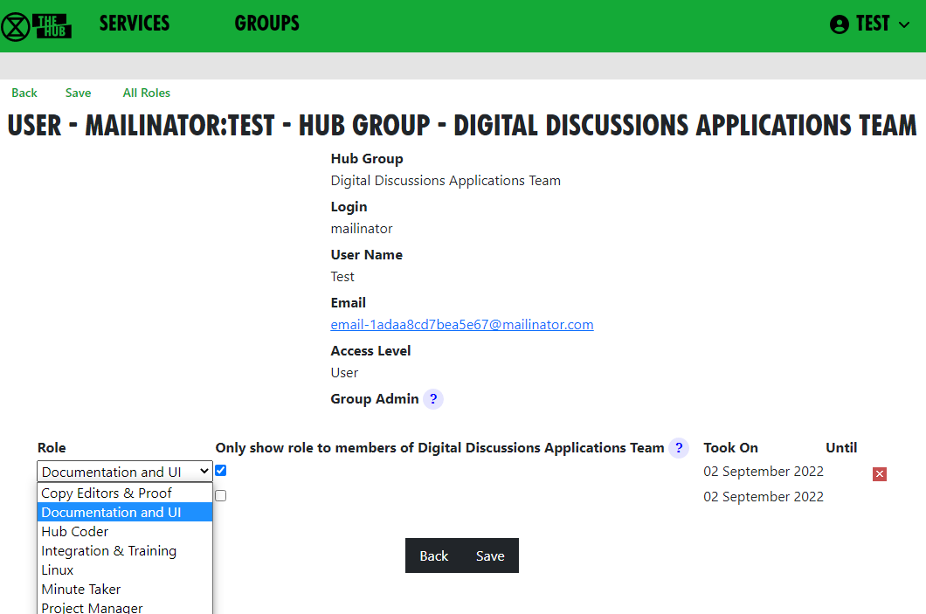Click the dark Save button
The width and height of the screenshot is (926, 614).
point(490,555)
